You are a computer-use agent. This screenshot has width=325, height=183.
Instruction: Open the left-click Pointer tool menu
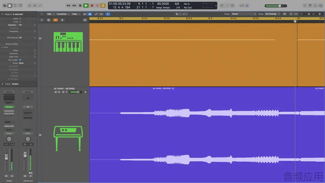[x=178, y=14]
